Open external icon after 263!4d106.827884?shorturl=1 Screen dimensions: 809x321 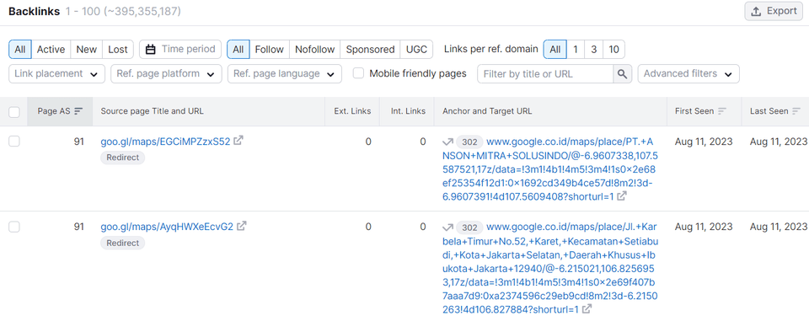587,309
